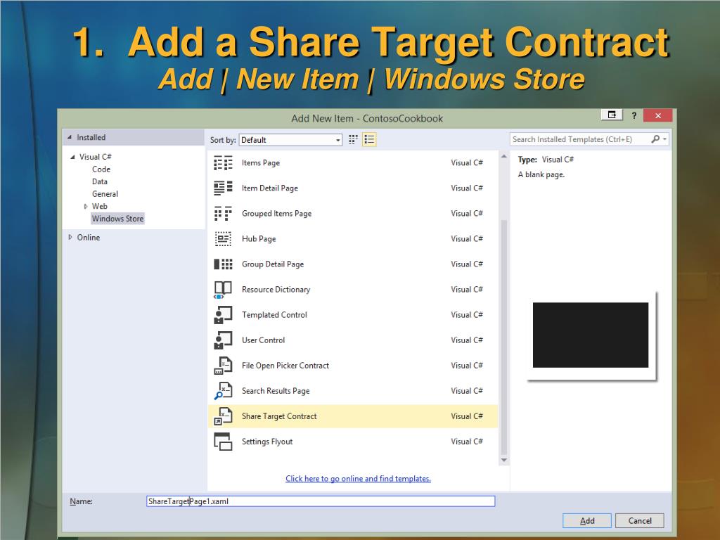
Task: Expand the Web tree node
Action: click(85, 207)
